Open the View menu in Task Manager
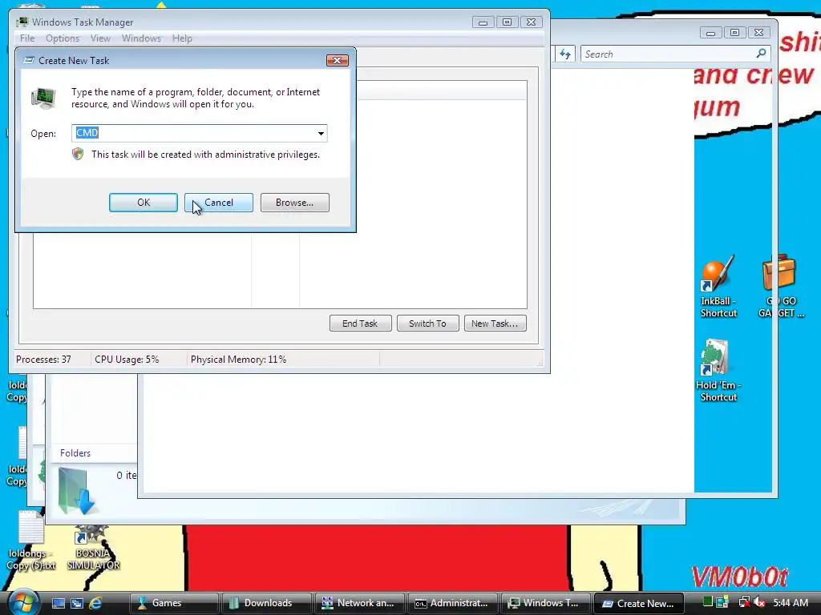This screenshot has height=615, width=821. pos(100,38)
